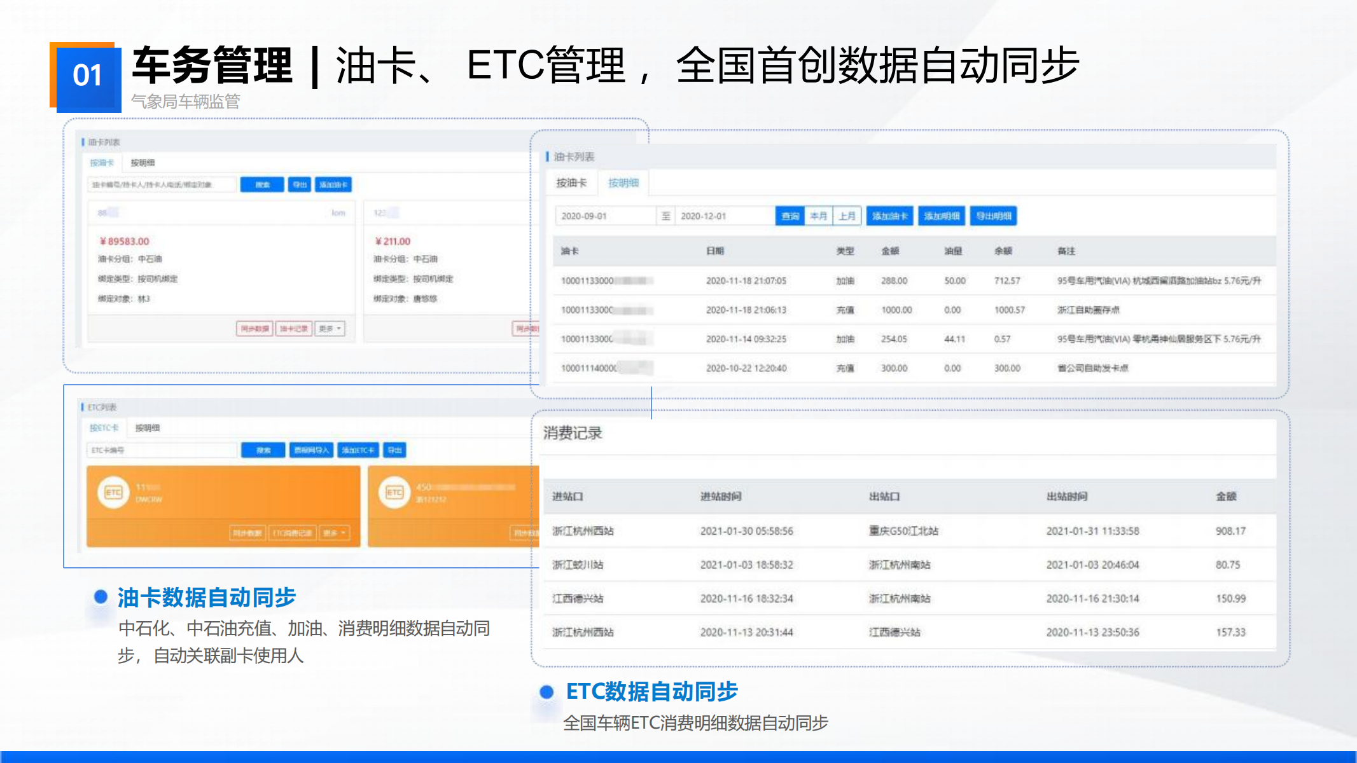Select 按油卡 tab in right oil card panel
The width and height of the screenshot is (1357, 763).
571,183
